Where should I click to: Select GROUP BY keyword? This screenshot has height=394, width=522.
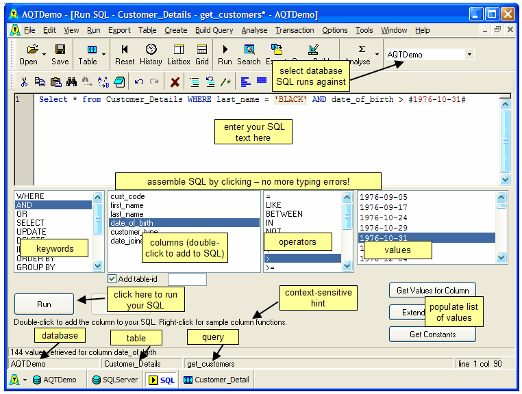(53, 267)
